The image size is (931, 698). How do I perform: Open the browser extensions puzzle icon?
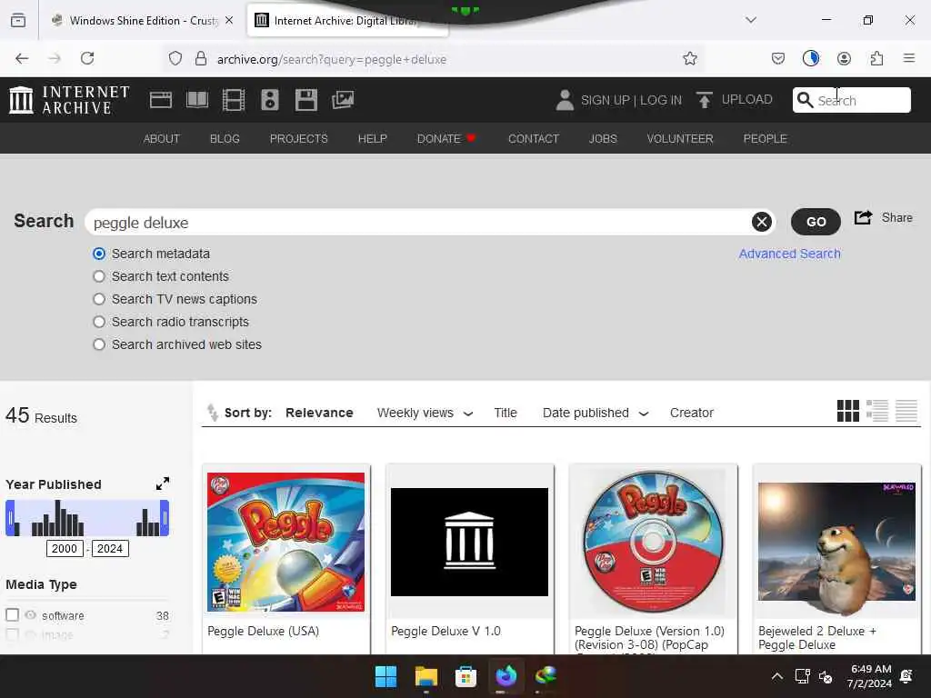point(876,58)
